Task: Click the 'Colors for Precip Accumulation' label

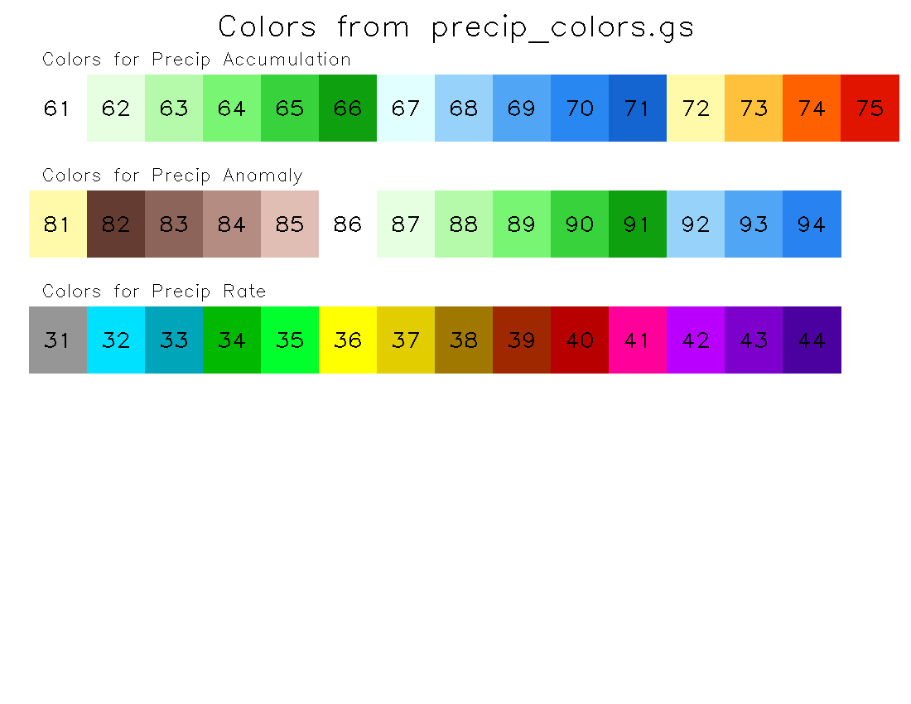Action: pos(196,60)
